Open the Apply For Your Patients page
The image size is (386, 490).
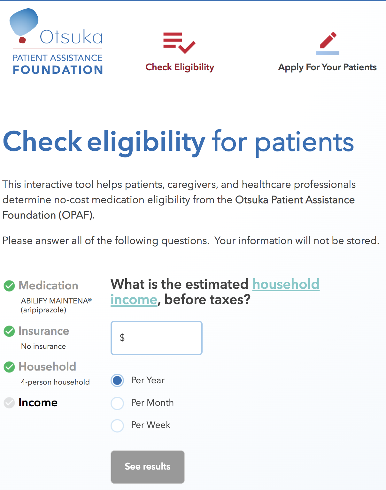[327, 67]
